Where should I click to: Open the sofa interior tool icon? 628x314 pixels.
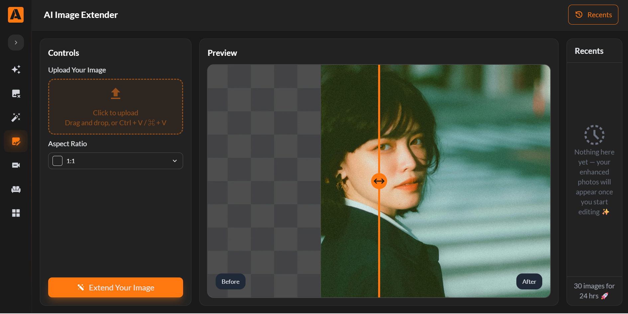16,189
